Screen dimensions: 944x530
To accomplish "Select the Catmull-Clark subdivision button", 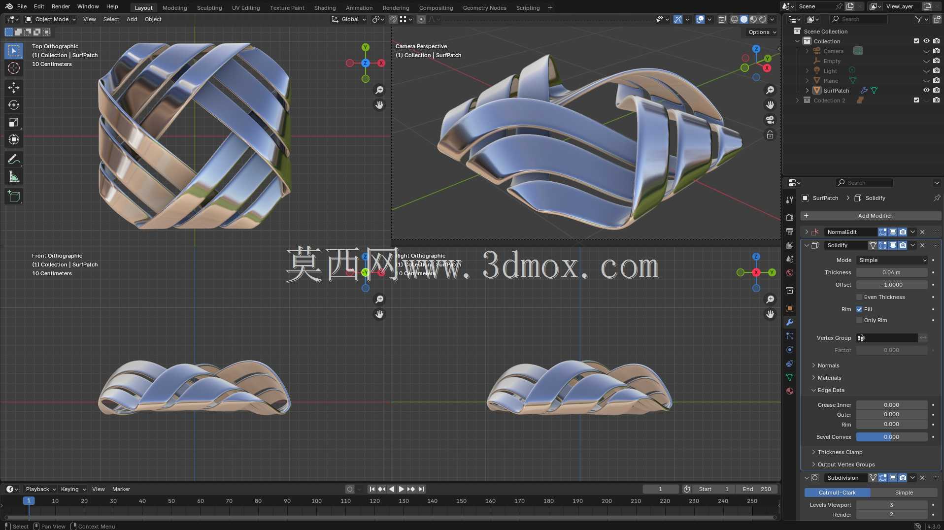I will pos(837,493).
